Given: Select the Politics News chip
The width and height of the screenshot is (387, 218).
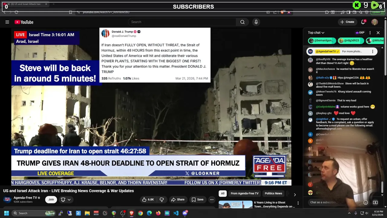Looking at the screenshot, I should [273, 193].
